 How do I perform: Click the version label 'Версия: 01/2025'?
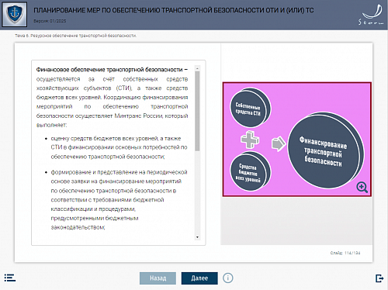[x=50, y=21]
